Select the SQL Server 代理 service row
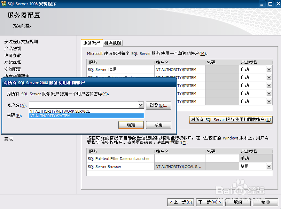The height and width of the screenshot is (209, 281). [120, 70]
